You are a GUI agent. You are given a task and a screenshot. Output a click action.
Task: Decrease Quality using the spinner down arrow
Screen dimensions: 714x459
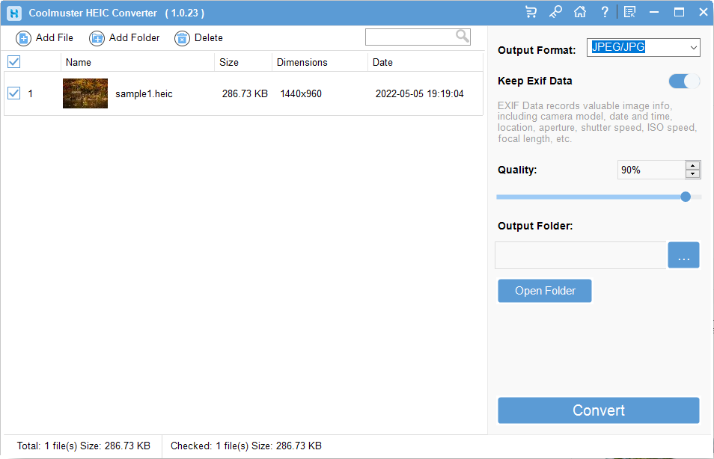point(692,173)
